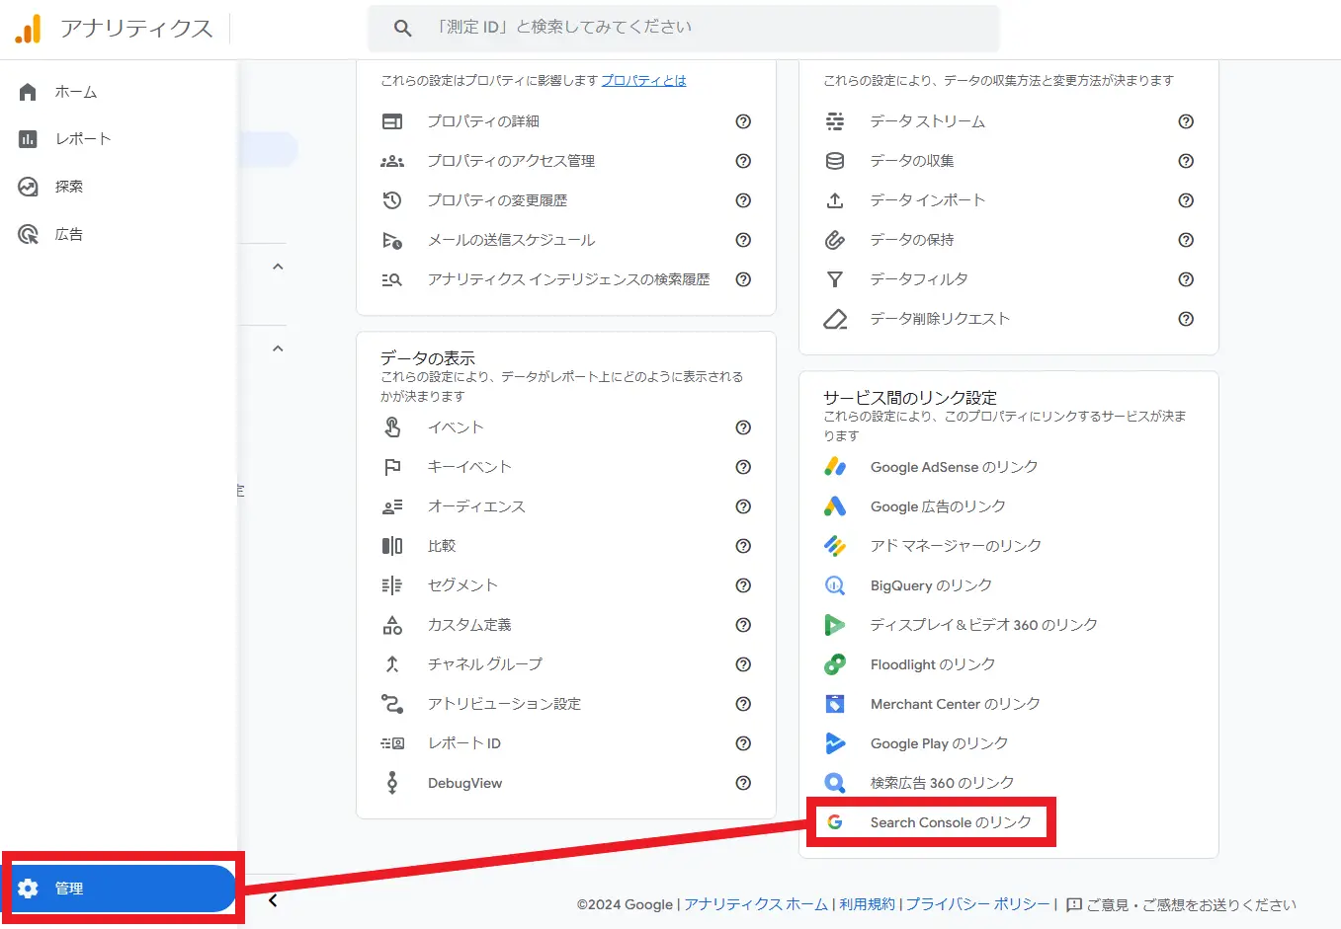The width and height of the screenshot is (1341, 929).
Task: Click the キーイベント flag icon
Action: point(392,467)
